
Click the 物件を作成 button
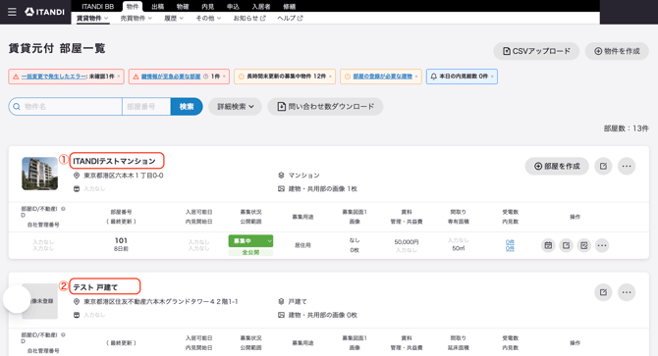[617, 51]
